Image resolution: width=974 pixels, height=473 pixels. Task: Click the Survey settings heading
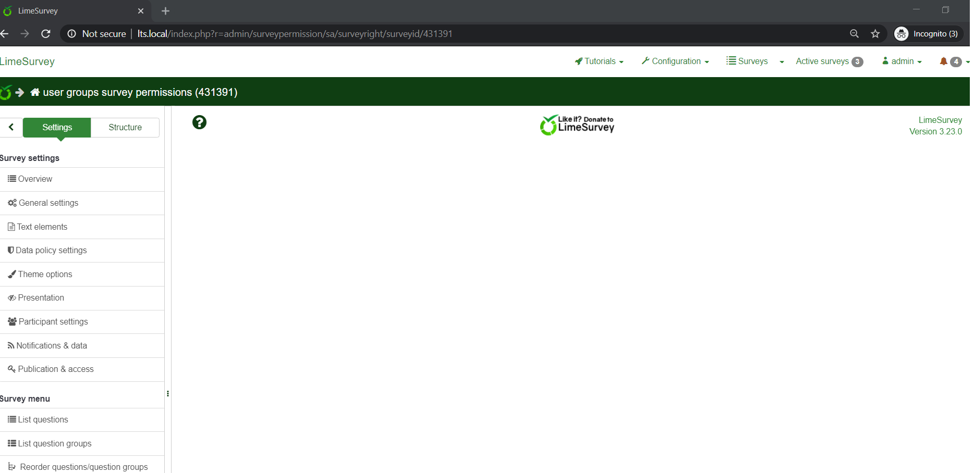(30, 158)
